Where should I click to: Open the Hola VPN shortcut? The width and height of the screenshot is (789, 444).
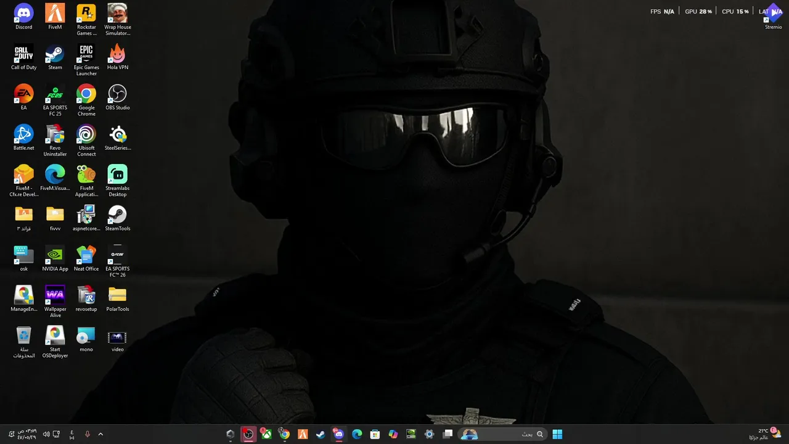(x=117, y=57)
